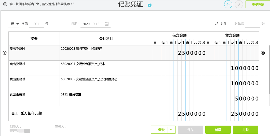This screenshot has width=270, height=136.
Task: Click the 模板 button
Action: [x=161, y=130]
